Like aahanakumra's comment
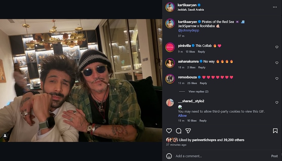 [277, 63]
